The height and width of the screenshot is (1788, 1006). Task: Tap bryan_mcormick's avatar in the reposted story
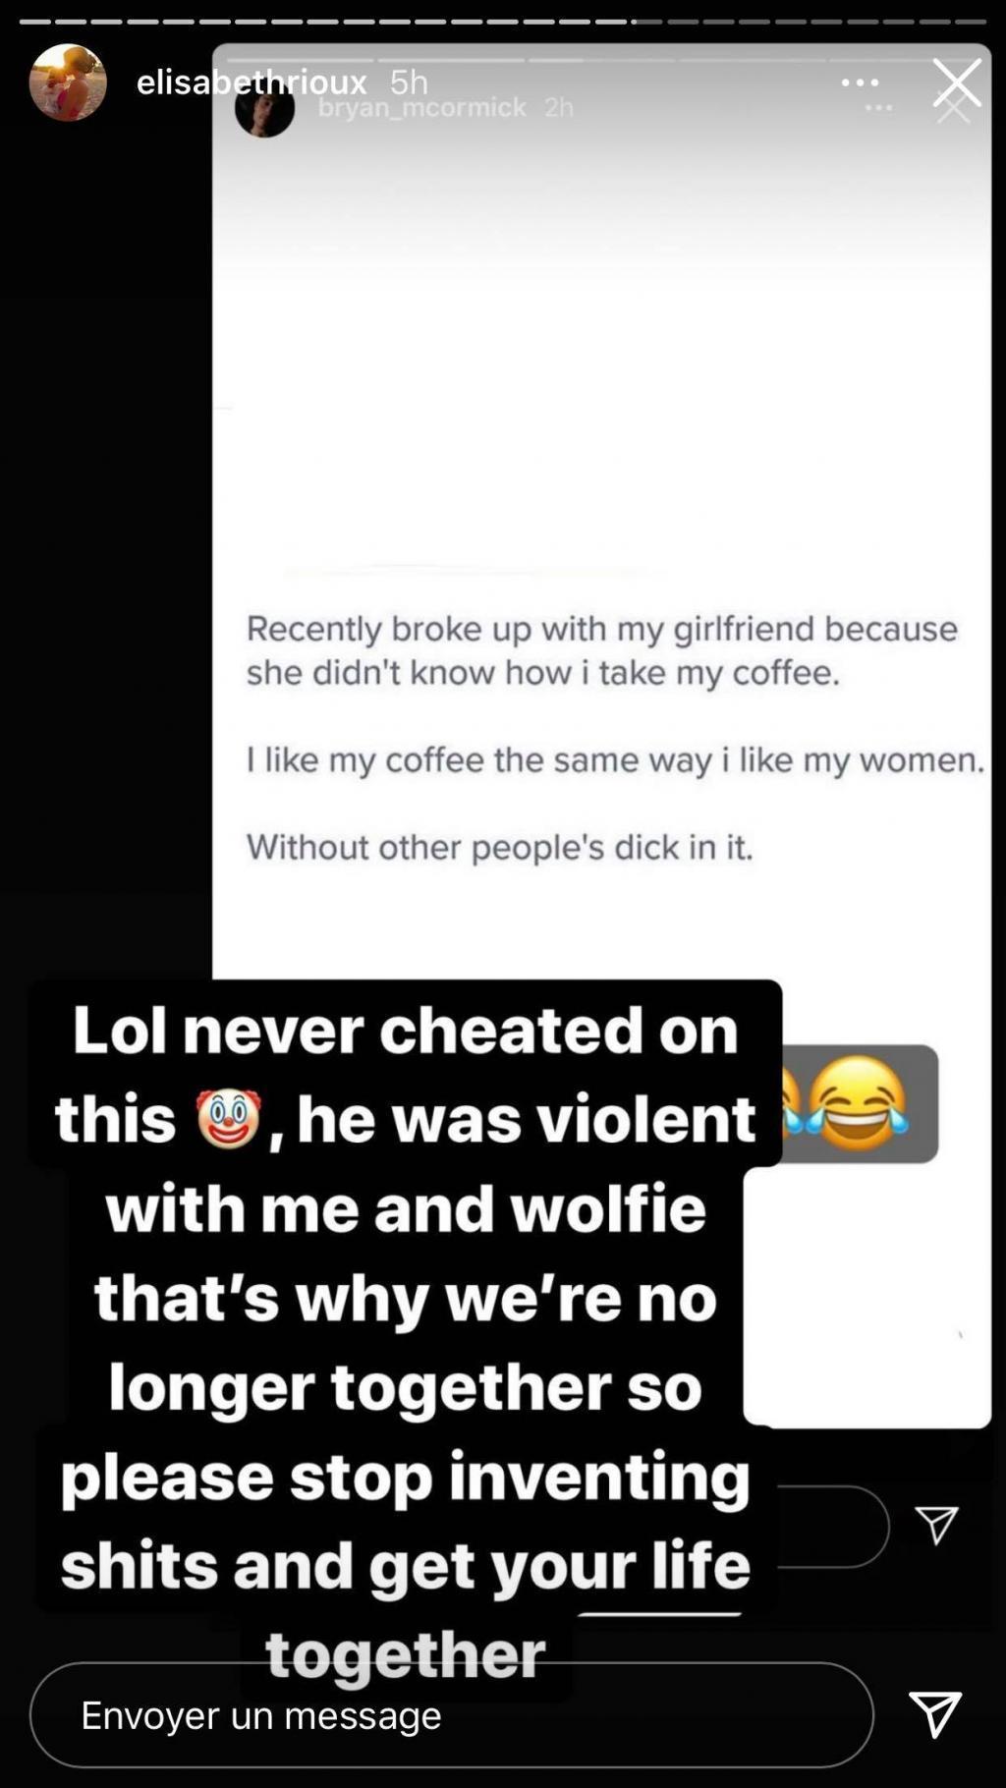(264, 108)
